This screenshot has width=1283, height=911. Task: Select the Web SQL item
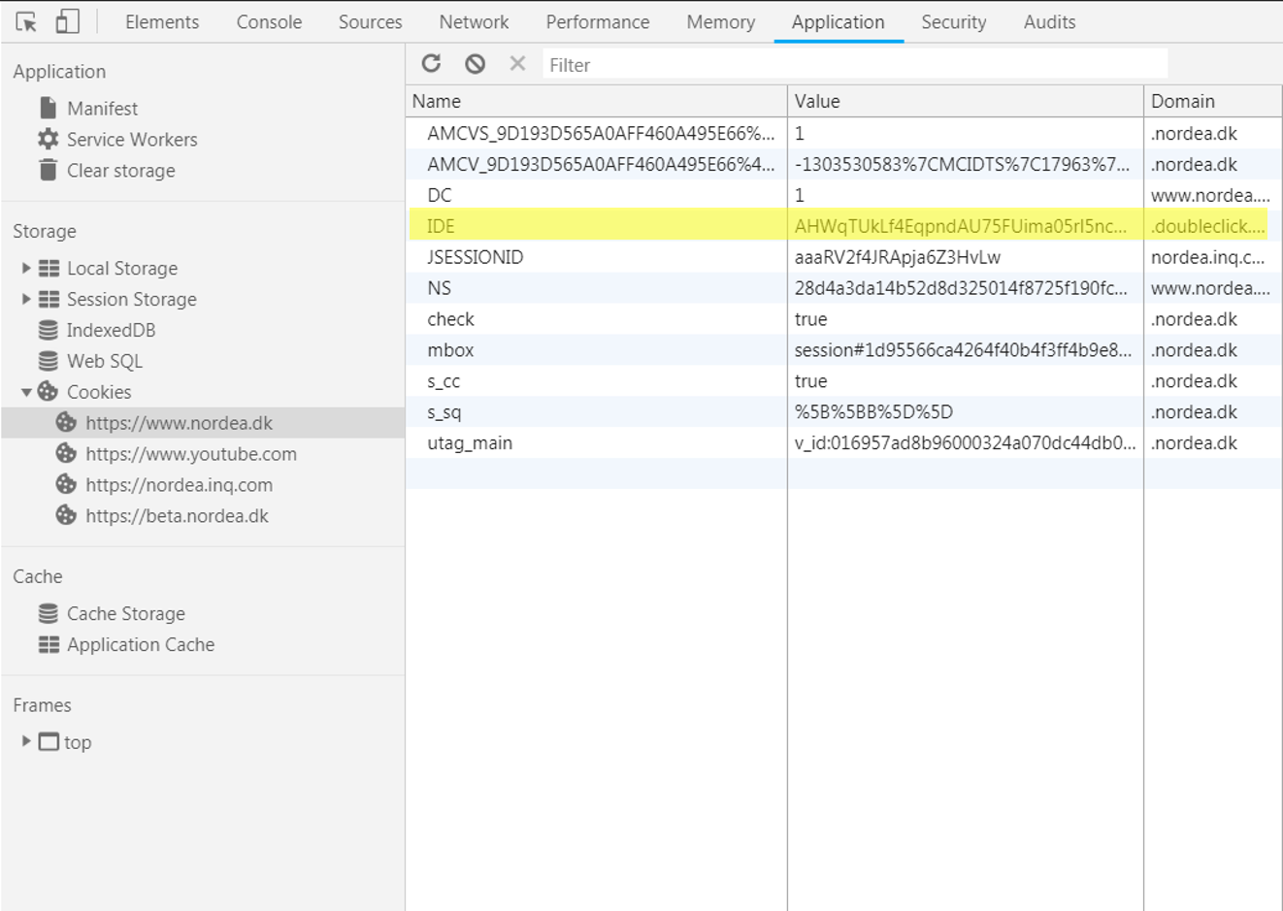click(104, 361)
